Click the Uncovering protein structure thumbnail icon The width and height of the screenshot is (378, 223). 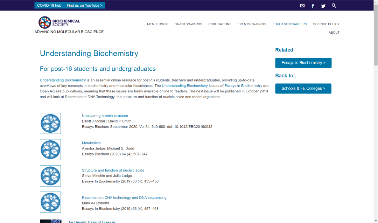click(50, 124)
